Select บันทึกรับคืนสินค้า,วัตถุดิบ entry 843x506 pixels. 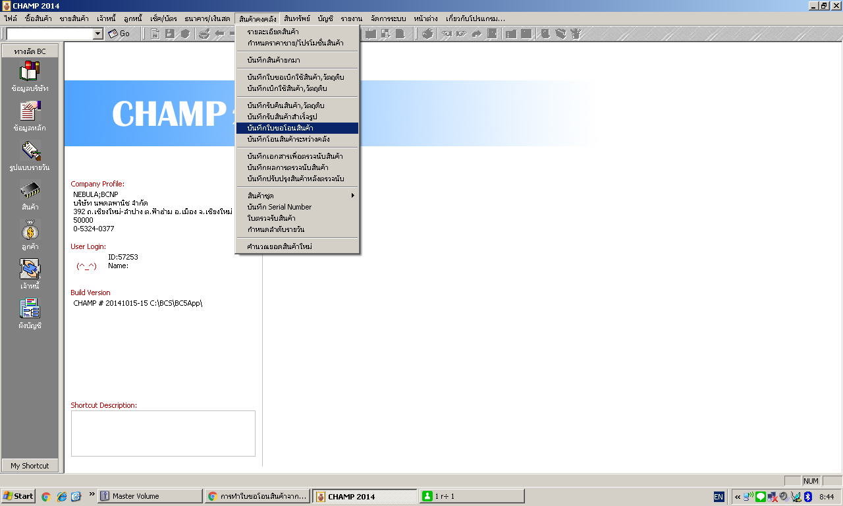[298, 105]
